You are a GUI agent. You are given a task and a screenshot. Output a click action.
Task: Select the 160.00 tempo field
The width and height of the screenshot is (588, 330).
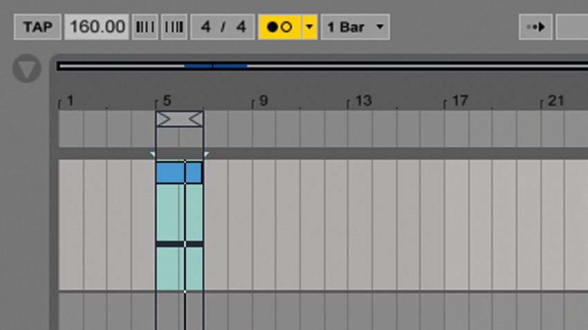97,27
